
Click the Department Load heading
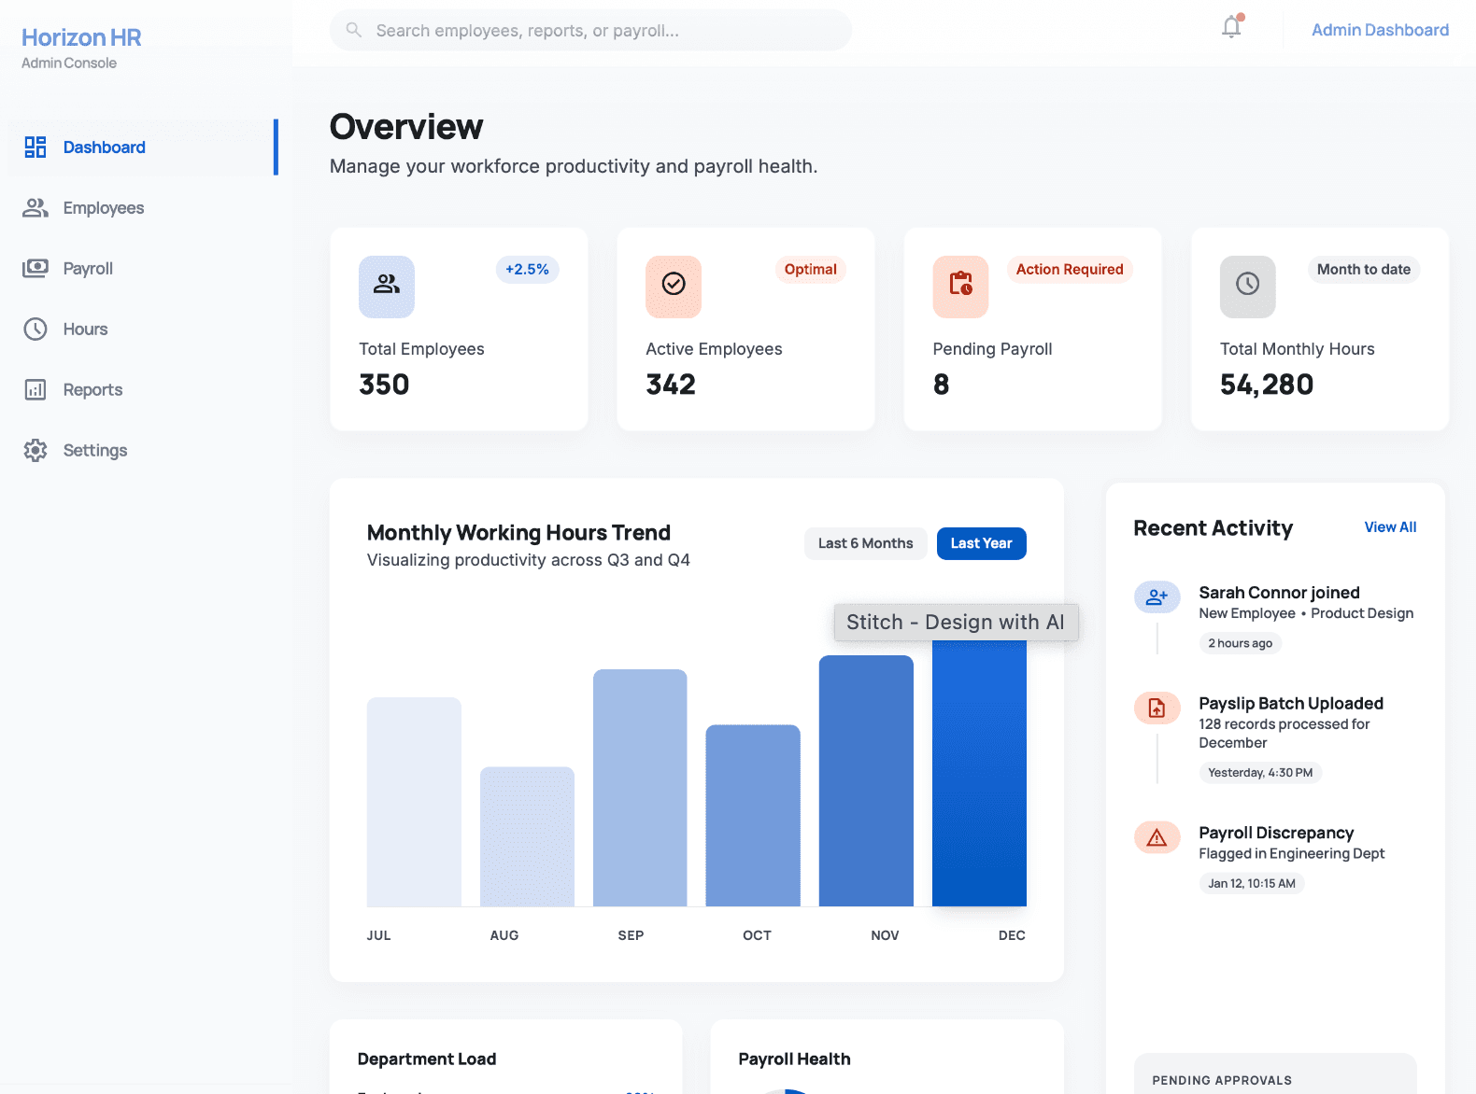tap(427, 1059)
